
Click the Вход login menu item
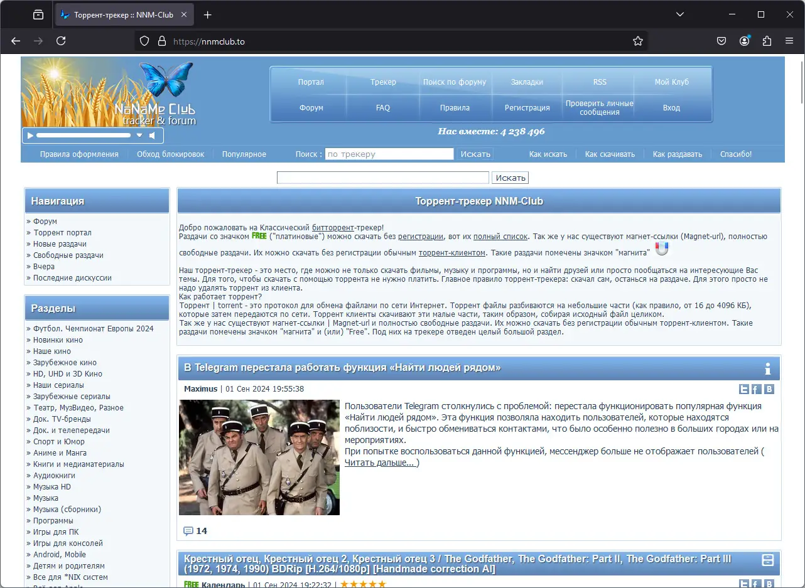tap(672, 108)
